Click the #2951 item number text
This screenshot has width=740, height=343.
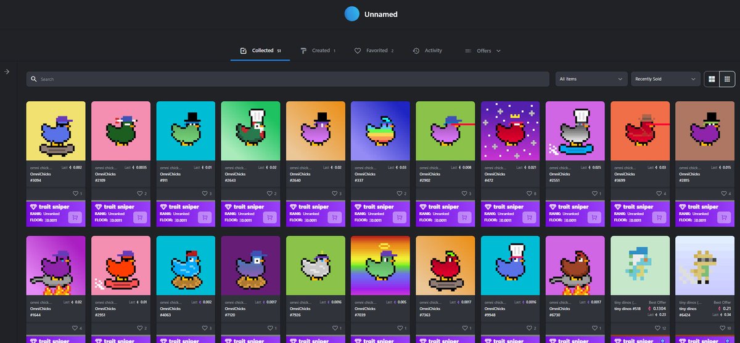click(x=101, y=315)
